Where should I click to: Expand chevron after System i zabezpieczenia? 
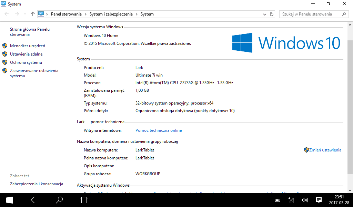137,14
